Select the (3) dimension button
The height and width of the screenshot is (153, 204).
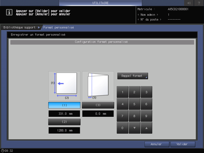point(98,105)
